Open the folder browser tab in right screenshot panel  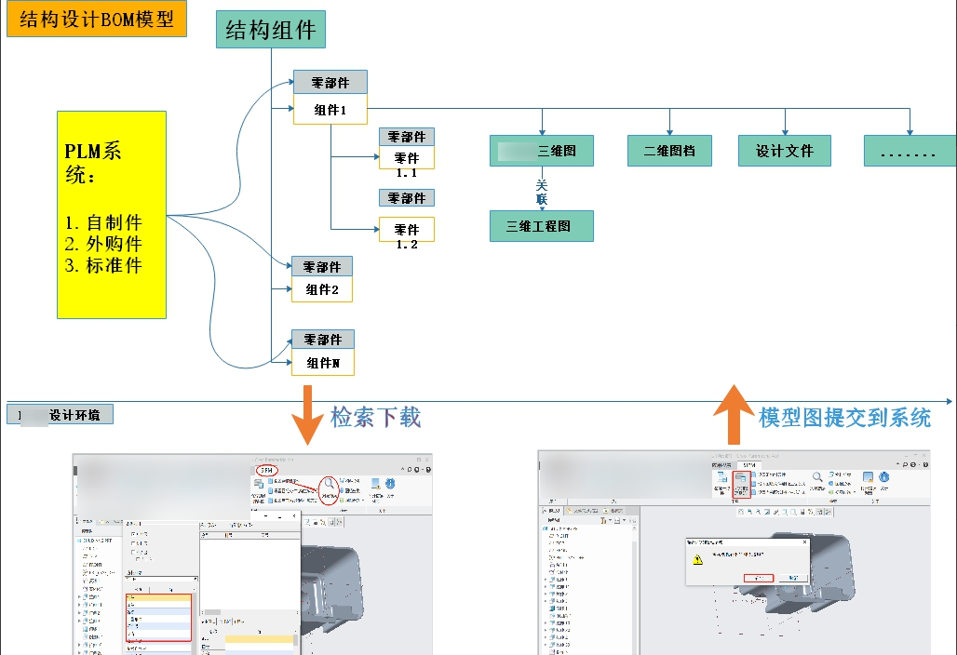coord(584,511)
